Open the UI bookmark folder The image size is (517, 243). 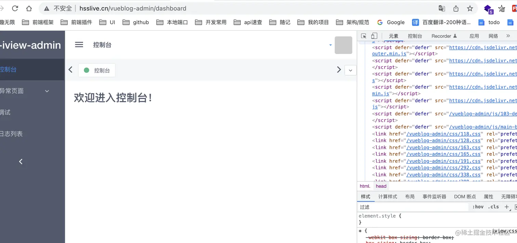[107, 22]
